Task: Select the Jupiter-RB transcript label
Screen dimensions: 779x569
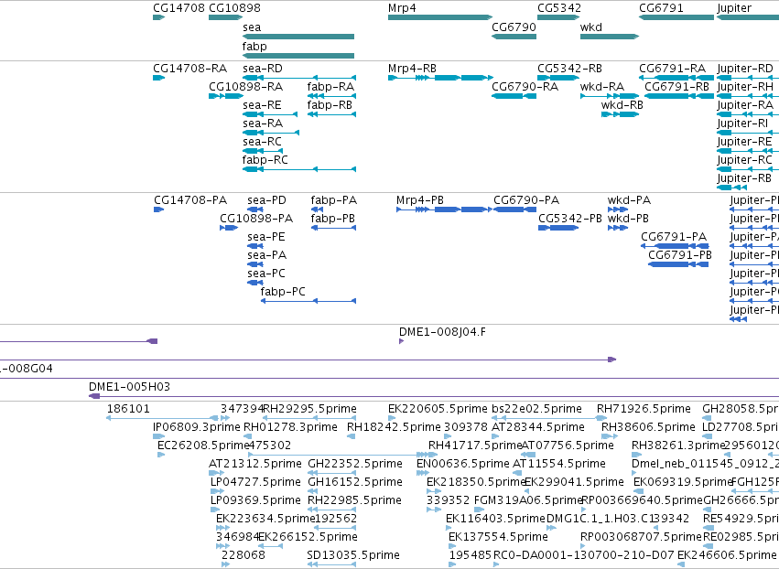Action: click(x=744, y=178)
